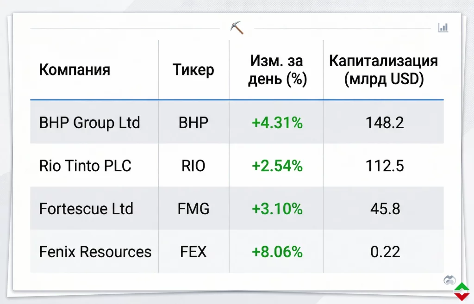Sort by Тикер column header
The height and width of the screenshot is (304, 474).
tap(193, 70)
